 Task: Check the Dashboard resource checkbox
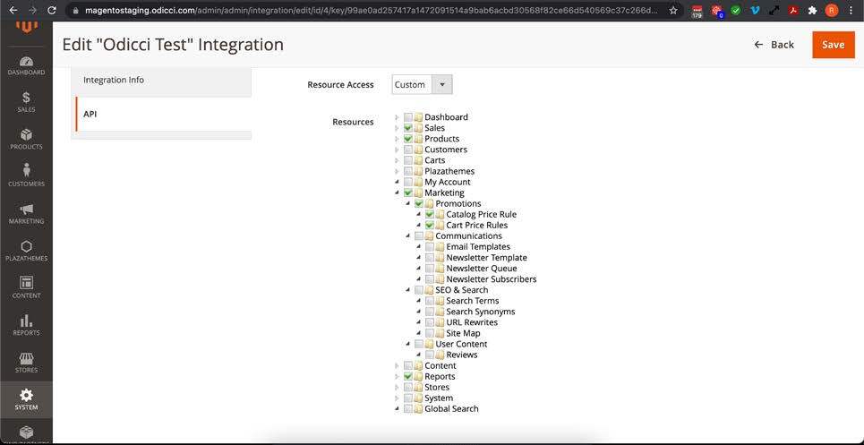click(x=408, y=117)
